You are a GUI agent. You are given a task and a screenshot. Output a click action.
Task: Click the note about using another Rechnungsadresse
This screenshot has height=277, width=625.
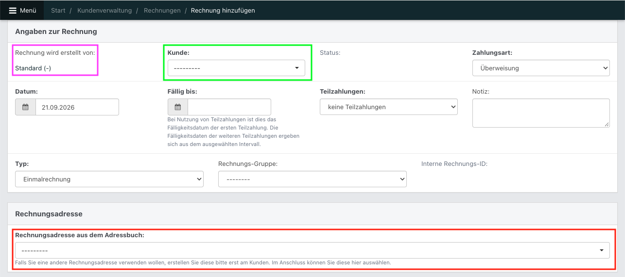203,262
